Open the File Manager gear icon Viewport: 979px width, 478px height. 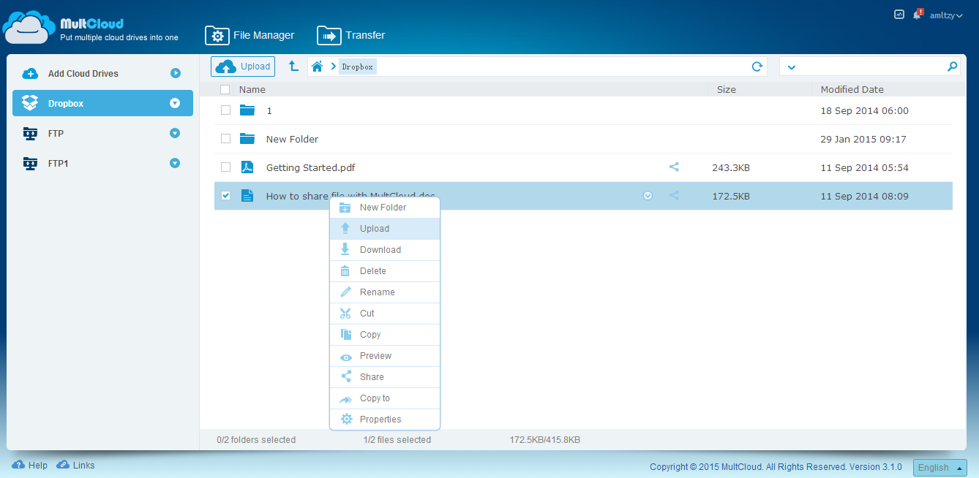tap(217, 36)
